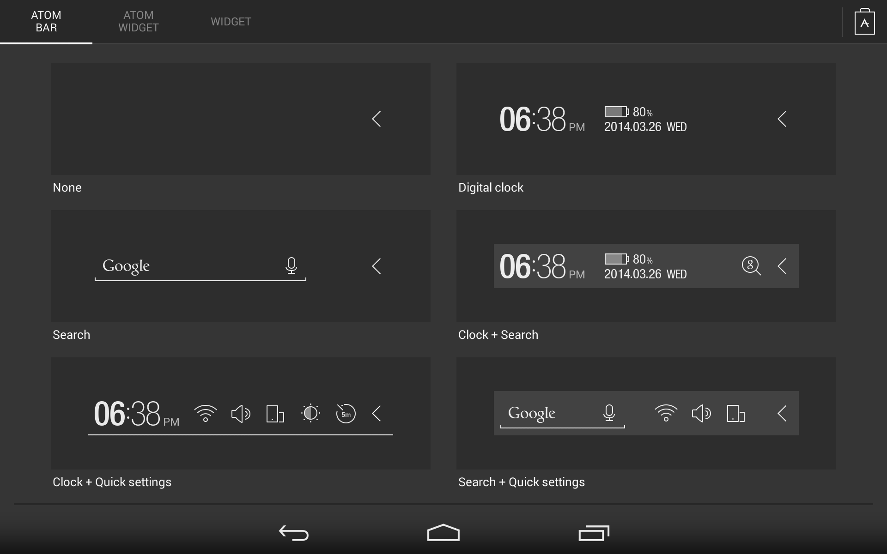887x554 pixels.
Task: Tap the 2014.03.26 WED date in Clock + Search
Action: coord(645,274)
